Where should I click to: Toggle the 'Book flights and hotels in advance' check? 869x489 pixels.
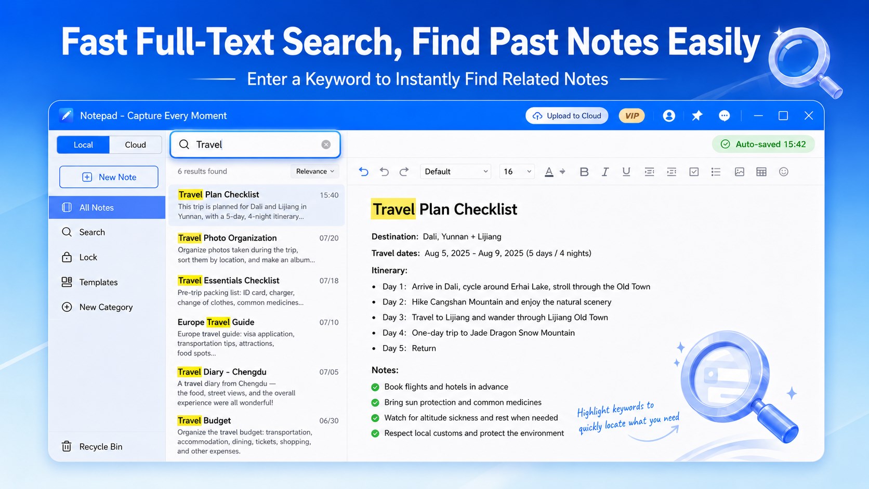click(375, 387)
